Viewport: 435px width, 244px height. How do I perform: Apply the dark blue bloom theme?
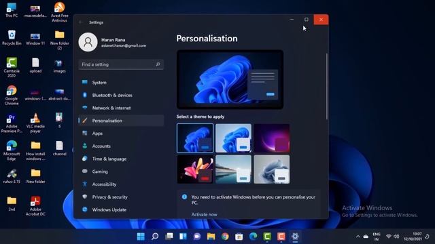(195, 138)
